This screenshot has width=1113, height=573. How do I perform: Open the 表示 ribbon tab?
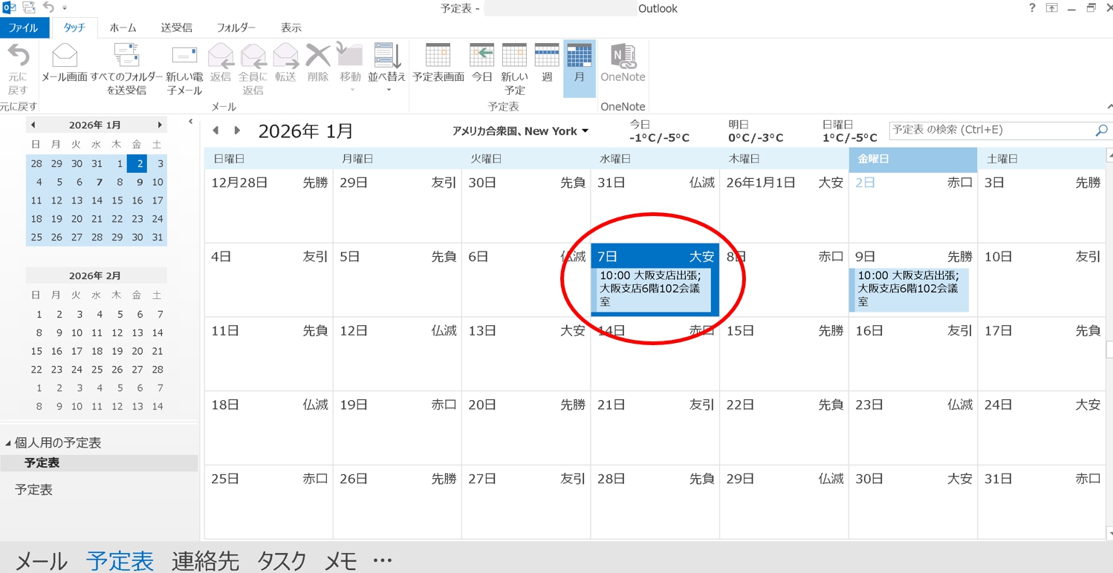[291, 27]
